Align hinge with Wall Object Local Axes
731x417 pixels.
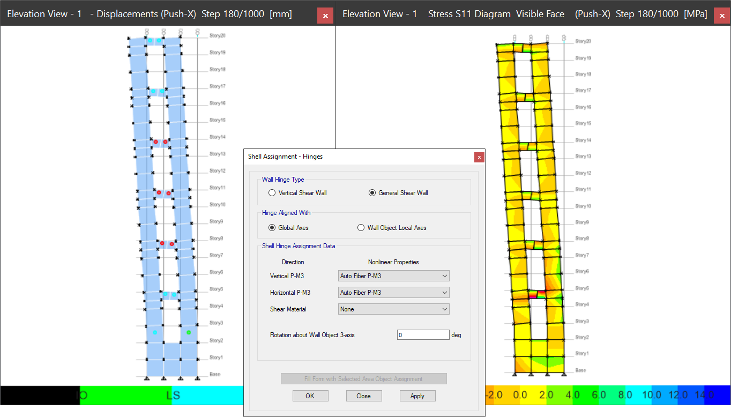click(361, 228)
